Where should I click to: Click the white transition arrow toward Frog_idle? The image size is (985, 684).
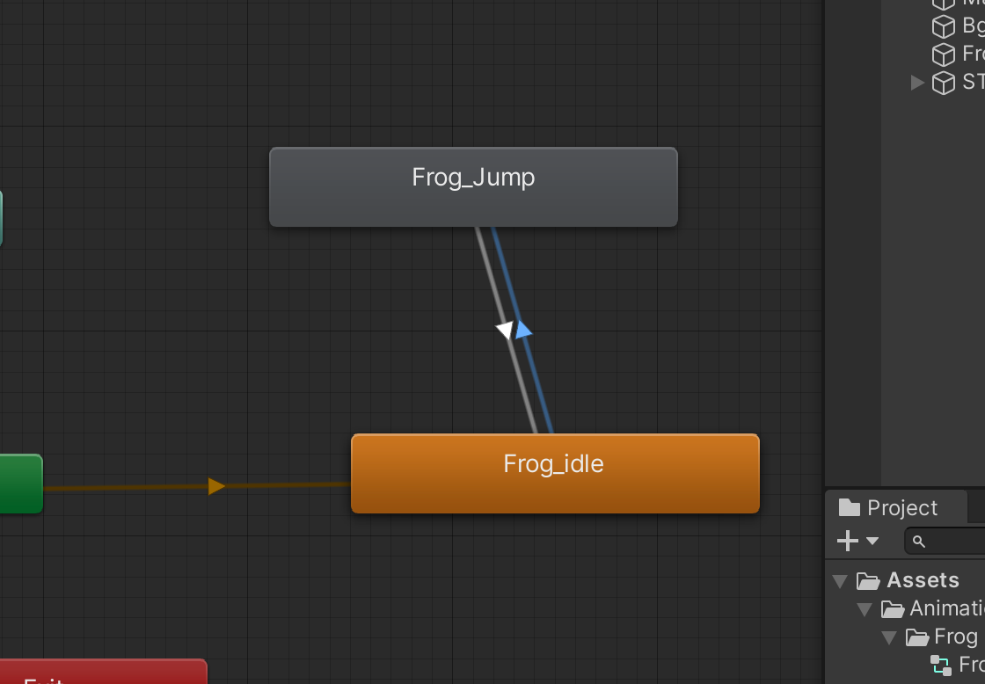(505, 330)
